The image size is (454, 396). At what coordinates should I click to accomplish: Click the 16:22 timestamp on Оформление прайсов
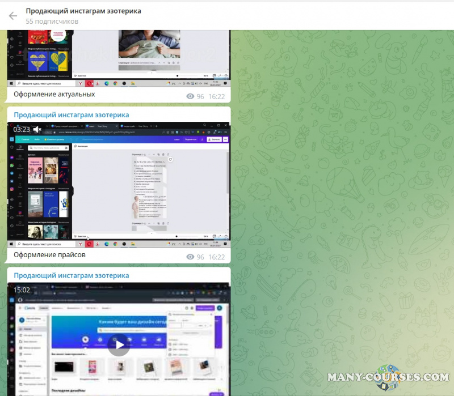[x=217, y=257]
